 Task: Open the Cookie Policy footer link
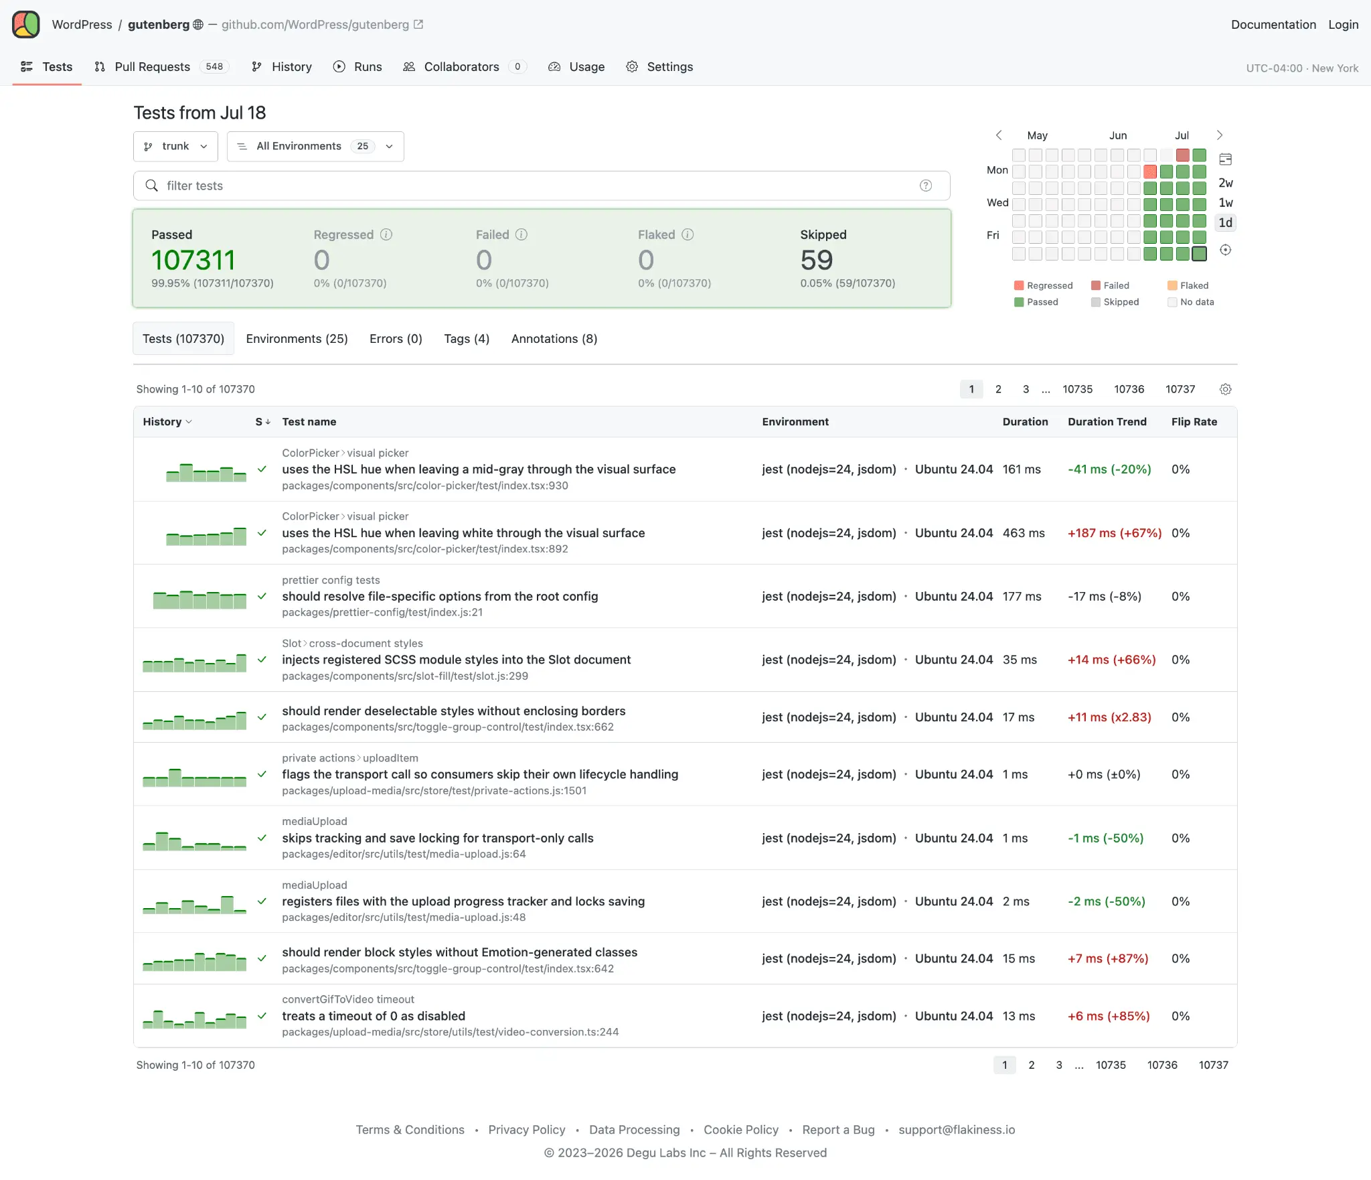click(741, 1130)
